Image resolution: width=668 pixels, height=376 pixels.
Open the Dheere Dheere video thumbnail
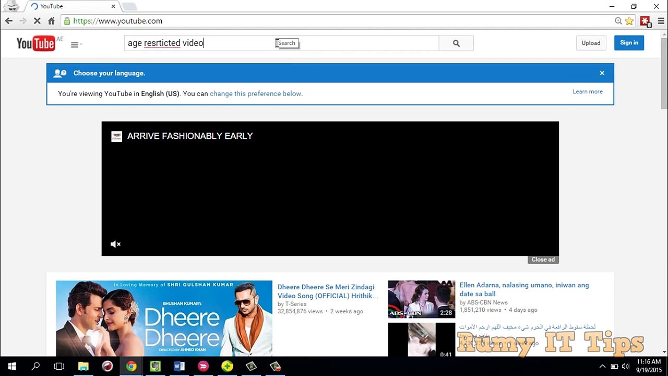(x=164, y=319)
